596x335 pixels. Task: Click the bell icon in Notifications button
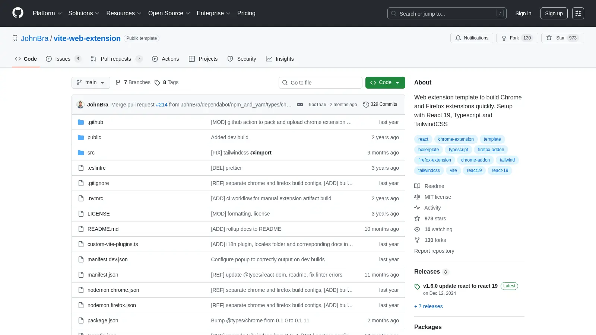458,38
